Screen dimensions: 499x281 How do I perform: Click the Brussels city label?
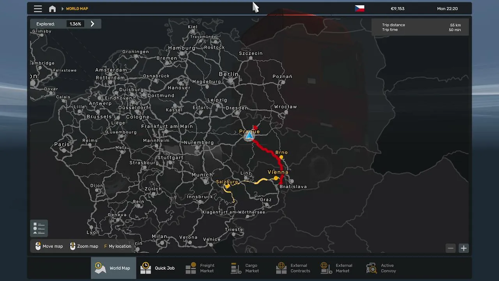pos(99,117)
